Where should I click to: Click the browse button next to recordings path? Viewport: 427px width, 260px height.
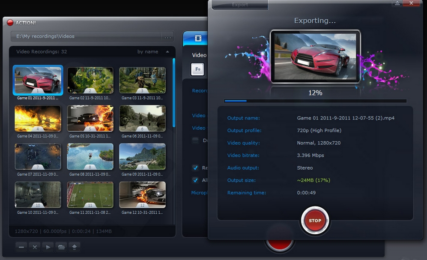coord(167,37)
